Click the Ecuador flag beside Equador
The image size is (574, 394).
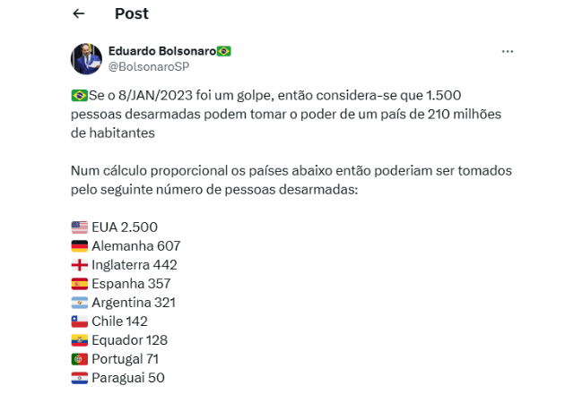pos(79,340)
